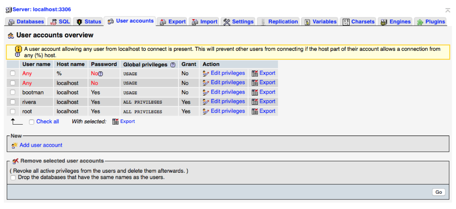Toggle Drop the databases with same names checkbox

[x=13, y=177]
